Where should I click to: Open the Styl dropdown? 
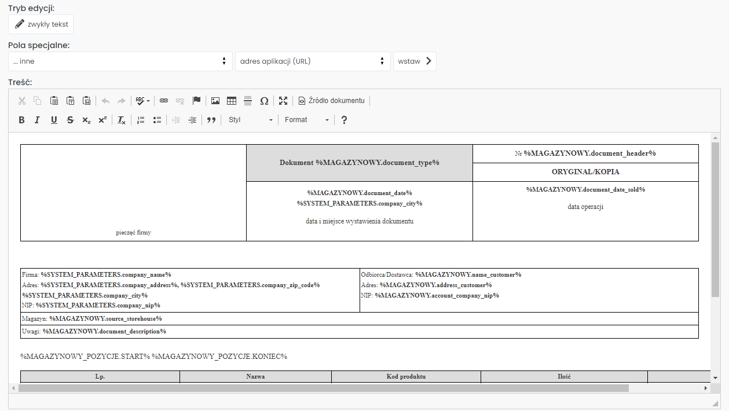tap(250, 120)
